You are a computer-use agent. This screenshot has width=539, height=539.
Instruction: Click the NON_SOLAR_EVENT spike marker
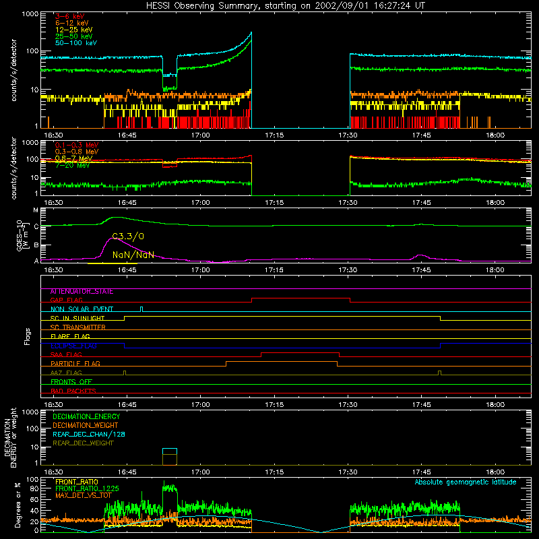pos(141,309)
